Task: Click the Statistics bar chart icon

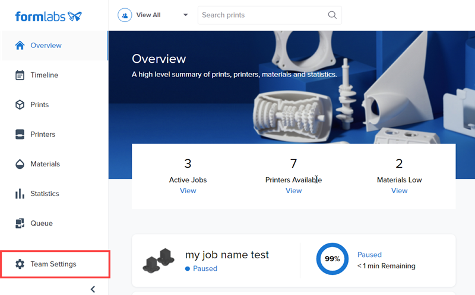Action: (x=20, y=194)
